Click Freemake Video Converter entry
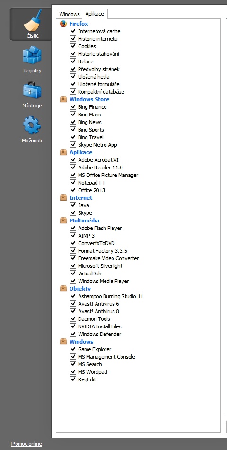Screen dimensions: 227x450 (x=108, y=258)
